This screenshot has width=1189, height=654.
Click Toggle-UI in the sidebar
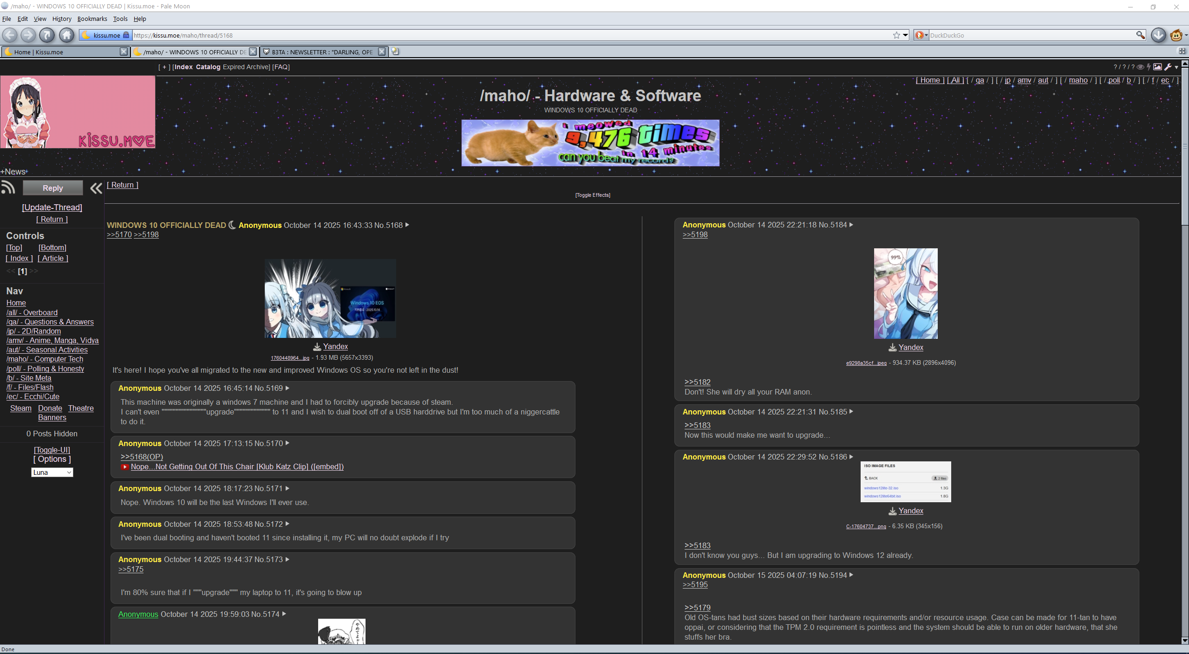[x=52, y=450]
